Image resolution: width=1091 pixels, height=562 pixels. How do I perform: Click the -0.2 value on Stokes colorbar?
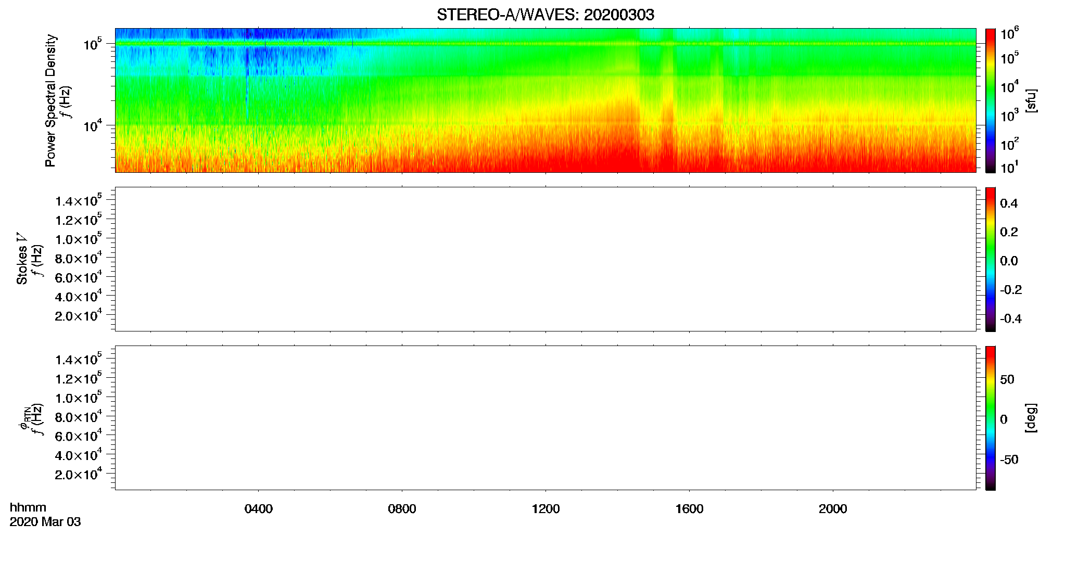pyautogui.click(x=1011, y=290)
